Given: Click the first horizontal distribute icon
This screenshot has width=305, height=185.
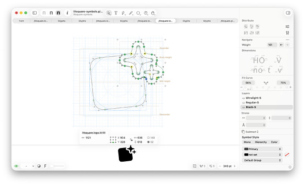Looking at the screenshot, I should coord(246,26).
